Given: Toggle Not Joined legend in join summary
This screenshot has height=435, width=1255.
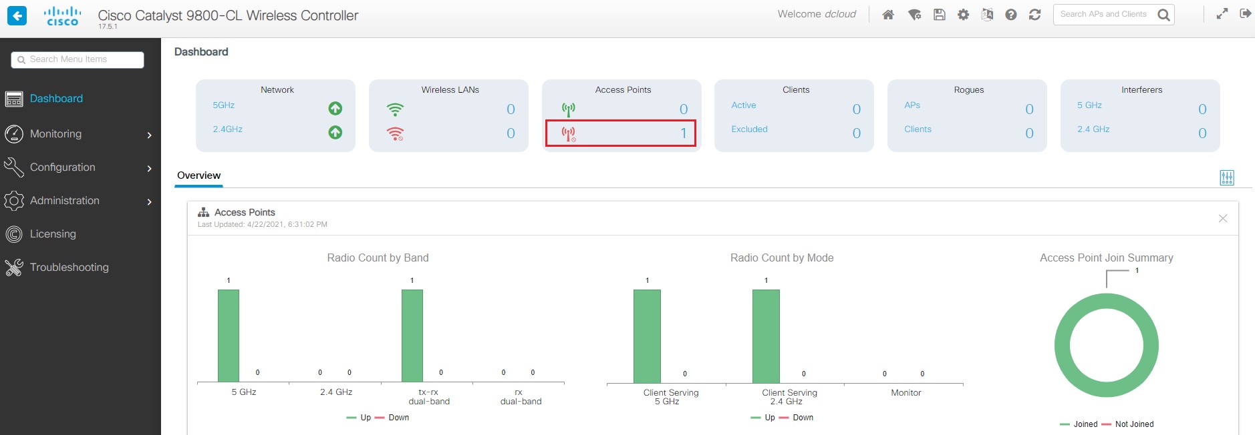Looking at the screenshot, I should 1127,424.
